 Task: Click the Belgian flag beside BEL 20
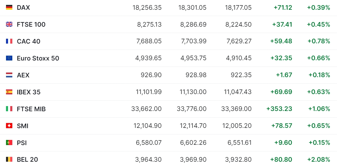pos(9,159)
